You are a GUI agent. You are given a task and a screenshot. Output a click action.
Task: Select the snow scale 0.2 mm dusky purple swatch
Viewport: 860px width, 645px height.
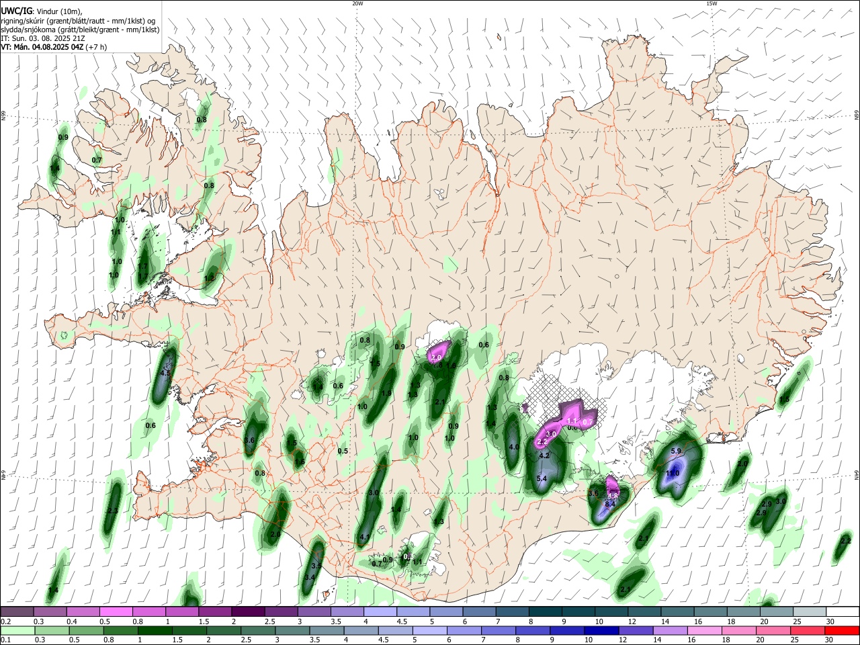[x=17, y=611]
